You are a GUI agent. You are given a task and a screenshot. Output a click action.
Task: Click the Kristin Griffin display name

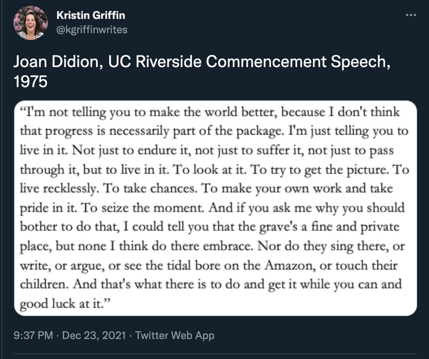point(91,15)
